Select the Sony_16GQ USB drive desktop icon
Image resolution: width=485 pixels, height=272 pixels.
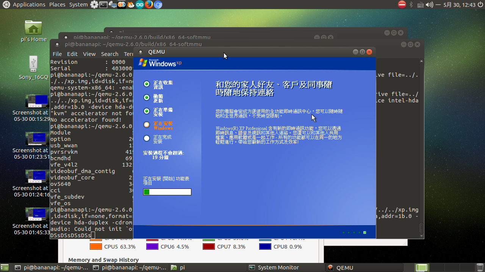[x=33, y=68]
